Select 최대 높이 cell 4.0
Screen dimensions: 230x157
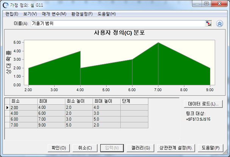click(106, 107)
